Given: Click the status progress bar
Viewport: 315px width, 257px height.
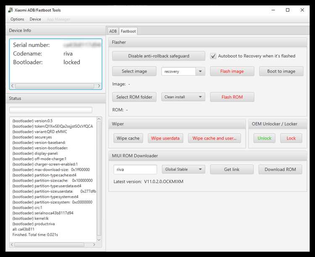Looking at the screenshot, I should [x=51, y=110].
